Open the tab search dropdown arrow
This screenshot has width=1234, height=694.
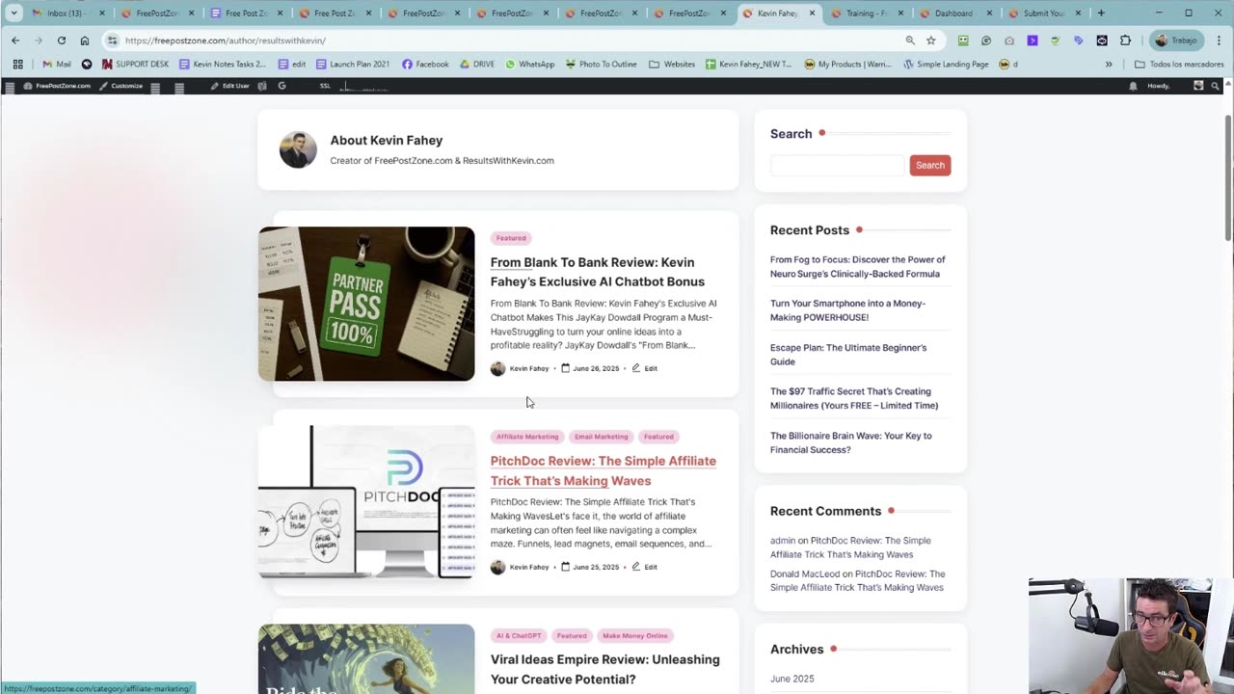13,13
